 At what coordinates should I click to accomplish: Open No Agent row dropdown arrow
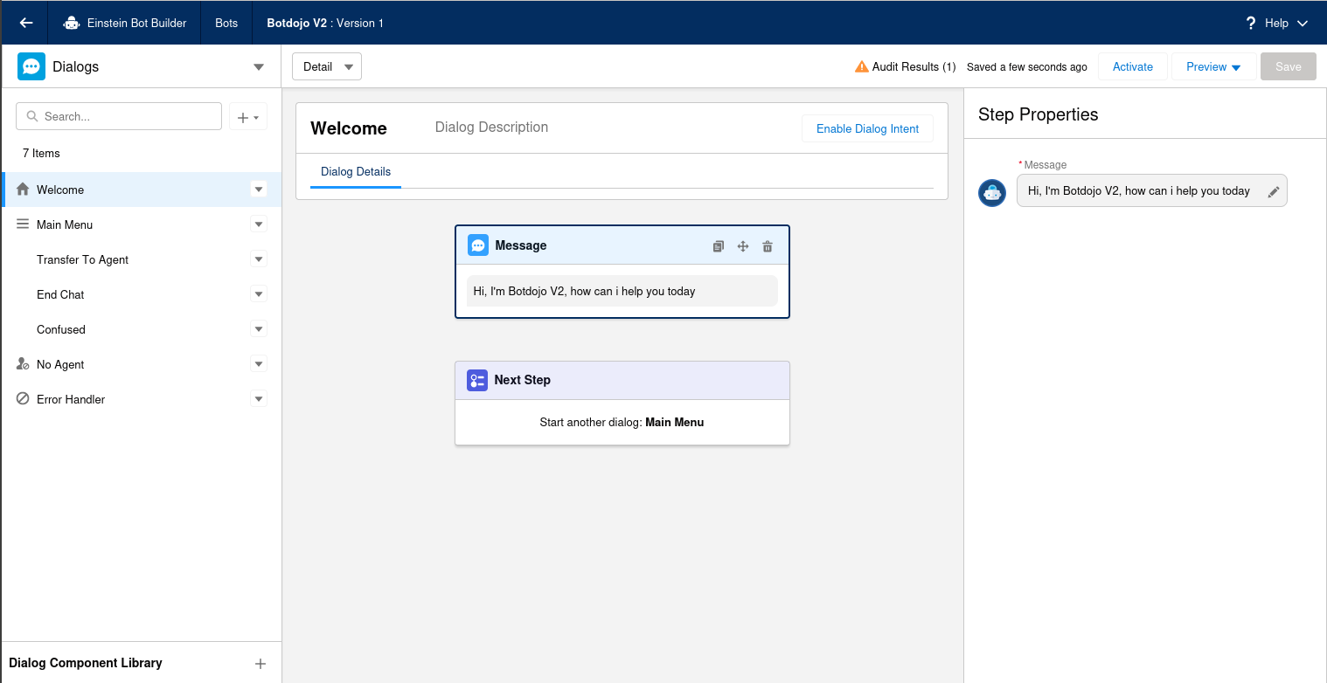(x=258, y=364)
